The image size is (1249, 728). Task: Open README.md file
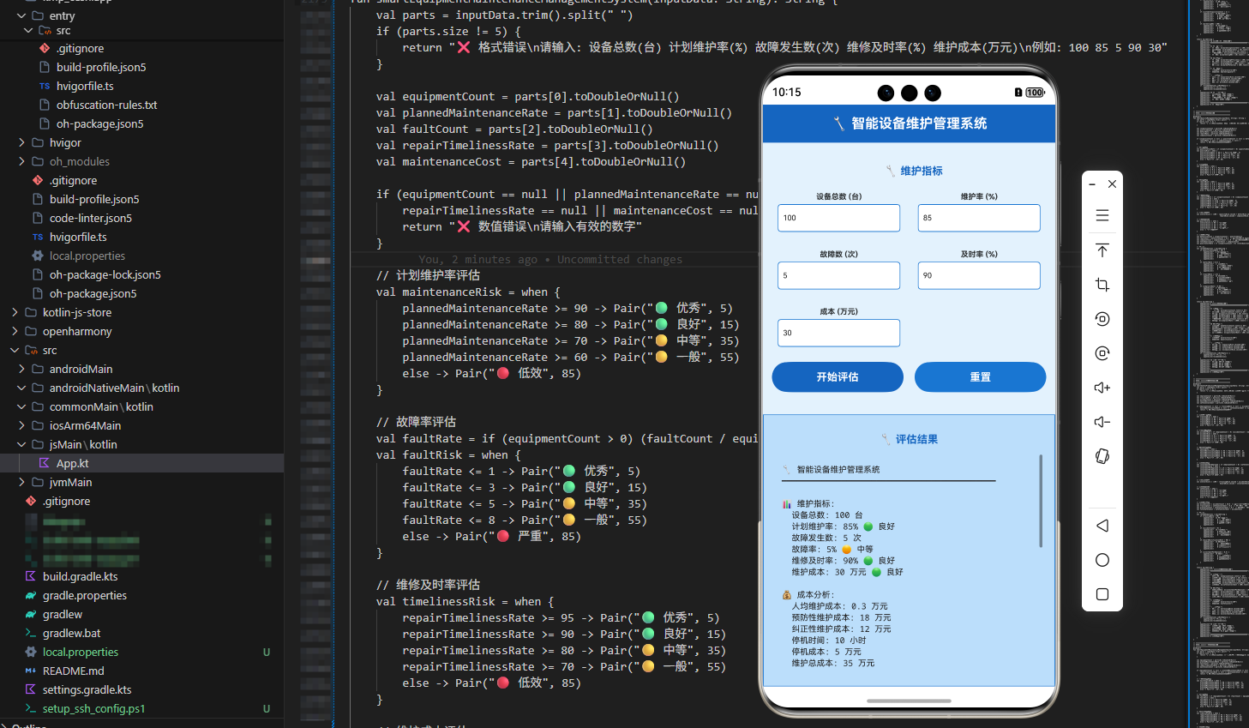coord(74,671)
